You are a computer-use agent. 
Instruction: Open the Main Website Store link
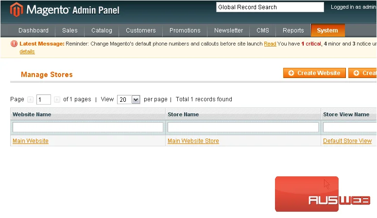tap(193, 141)
